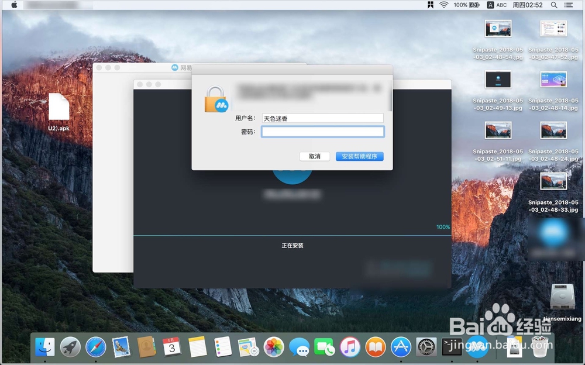
Task: Open the Wi-Fi status menu
Action: pos(444,5)
